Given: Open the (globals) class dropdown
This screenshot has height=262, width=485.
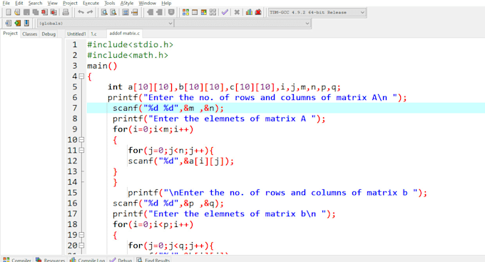Looking at the screenshot, I should (x=105, y=24).
